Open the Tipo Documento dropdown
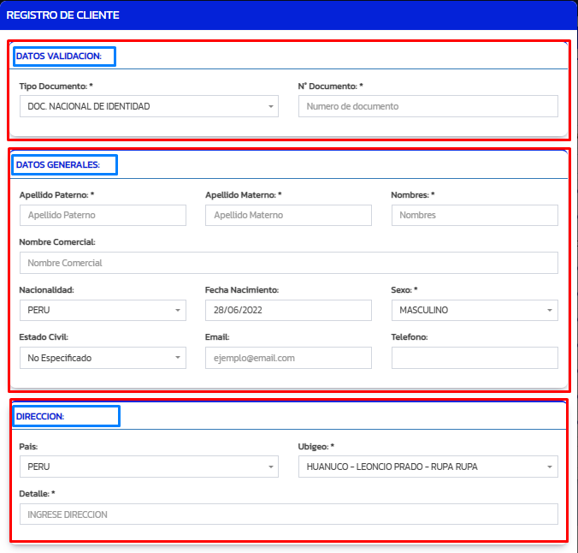The width and height of the screenshot is (578, 553). (148, 106)
